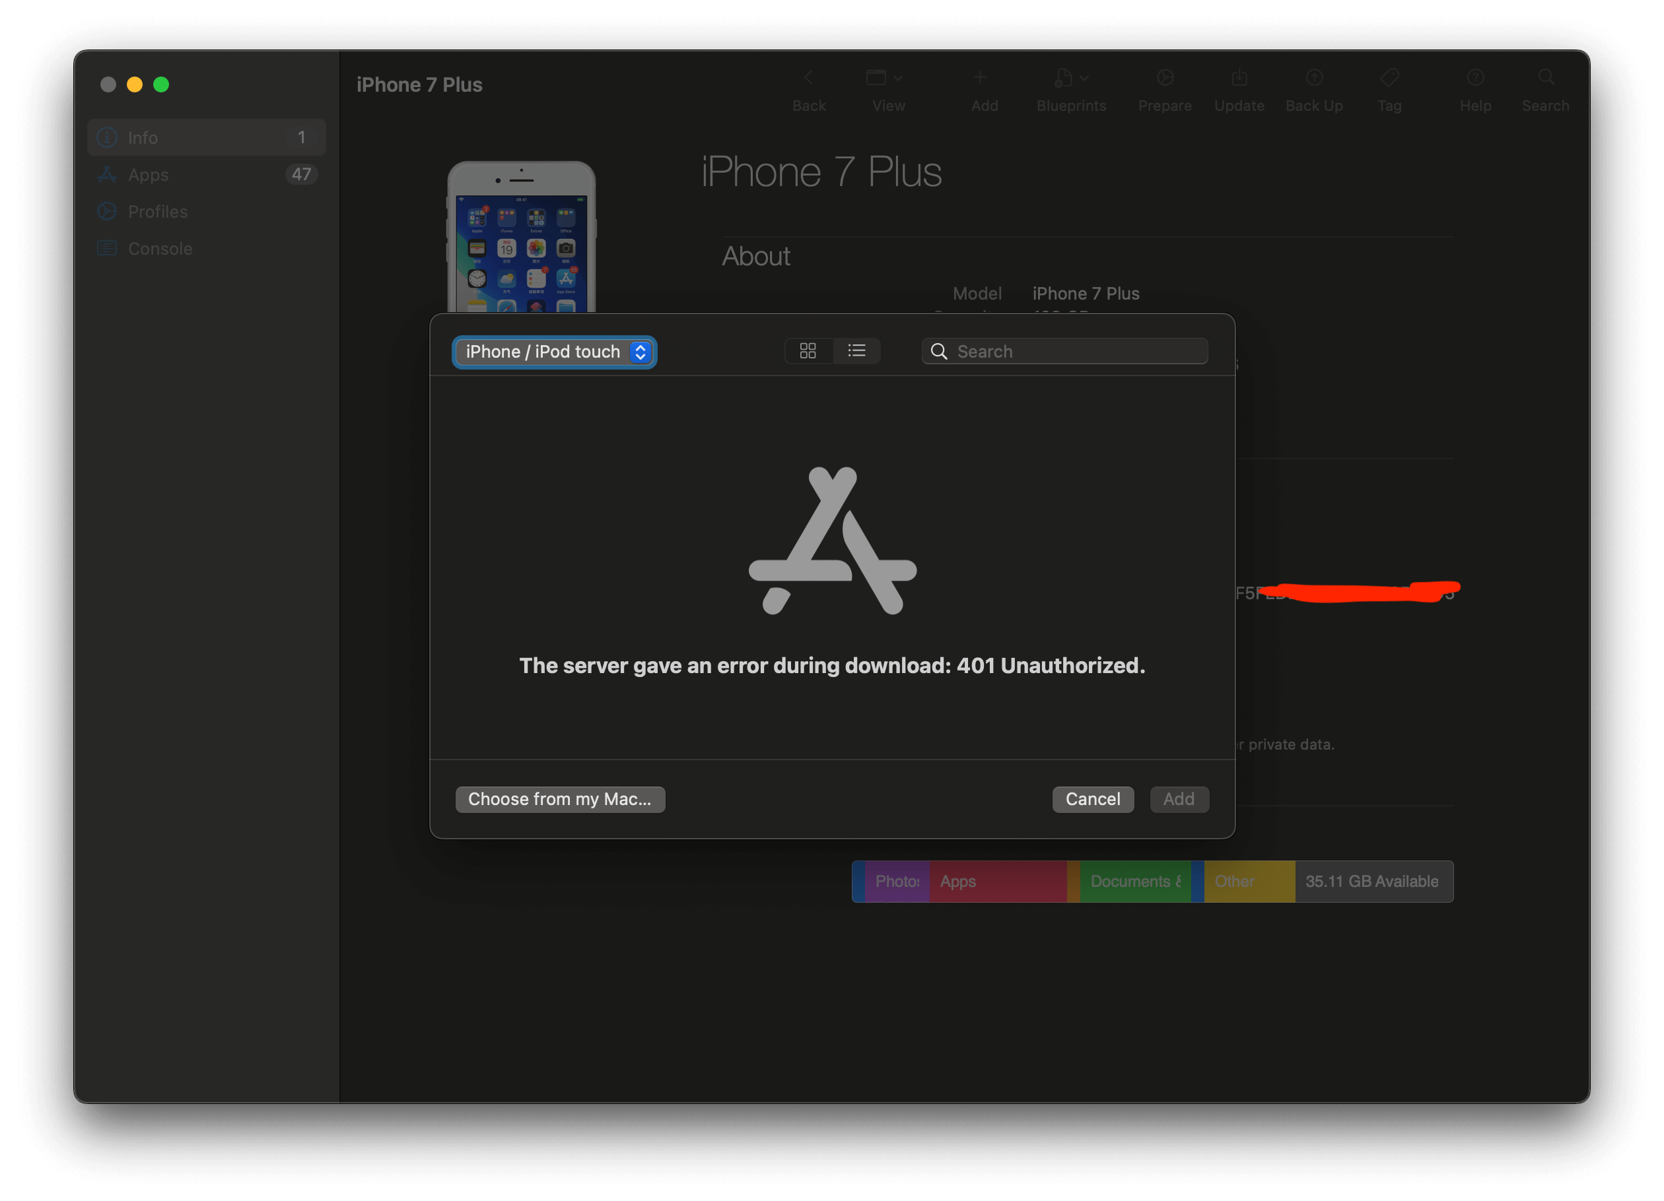Select Profiles in the sidebar
Image resolution: width=1664 pixels, height=1201 pixels.
point(157,212)
